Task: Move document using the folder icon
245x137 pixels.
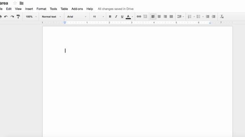Action: pyautogui.click(x=21, y=3)
